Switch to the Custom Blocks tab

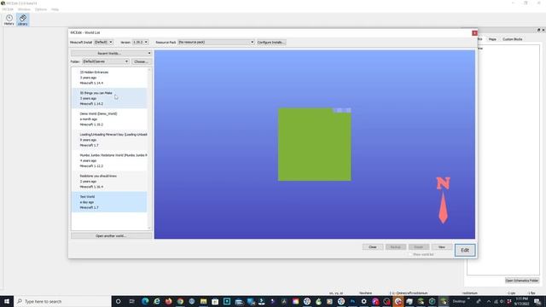pos(512,39)
